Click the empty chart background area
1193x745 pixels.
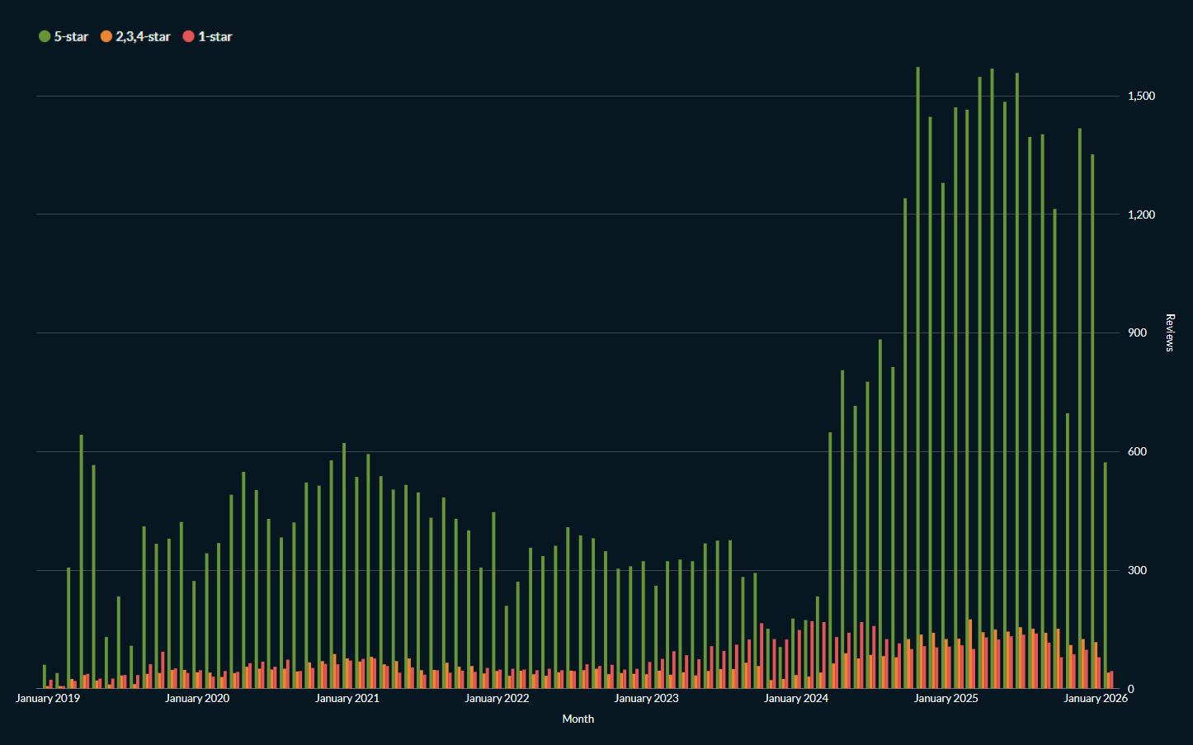coord(578,165)
